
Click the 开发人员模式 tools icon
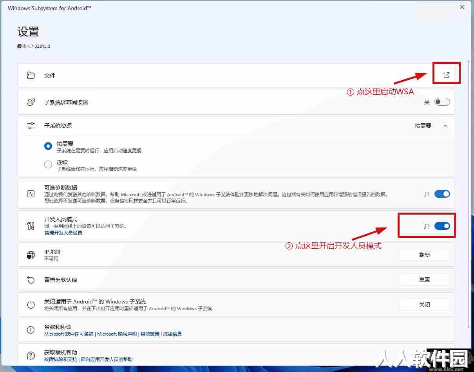click(x=31, y=226)
